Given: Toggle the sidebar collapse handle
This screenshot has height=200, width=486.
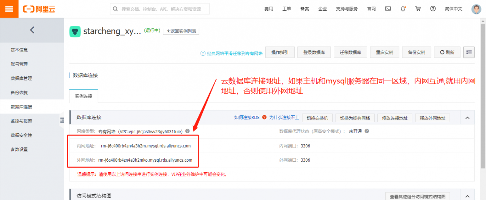Looking at the screenshot, I should 62,120.
